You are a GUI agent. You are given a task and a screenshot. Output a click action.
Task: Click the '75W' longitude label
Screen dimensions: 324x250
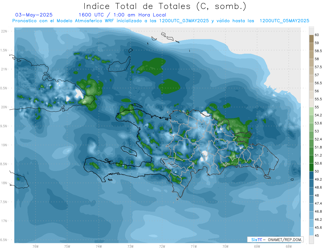[67, 246]
